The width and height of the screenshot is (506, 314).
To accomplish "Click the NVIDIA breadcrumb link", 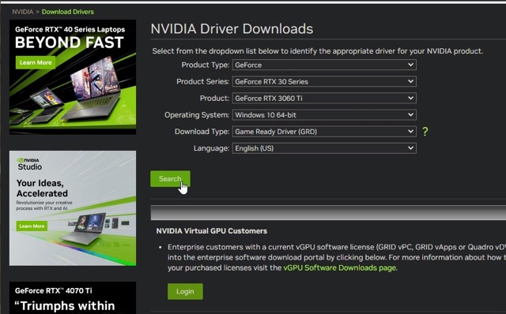I will coord(23,12).
